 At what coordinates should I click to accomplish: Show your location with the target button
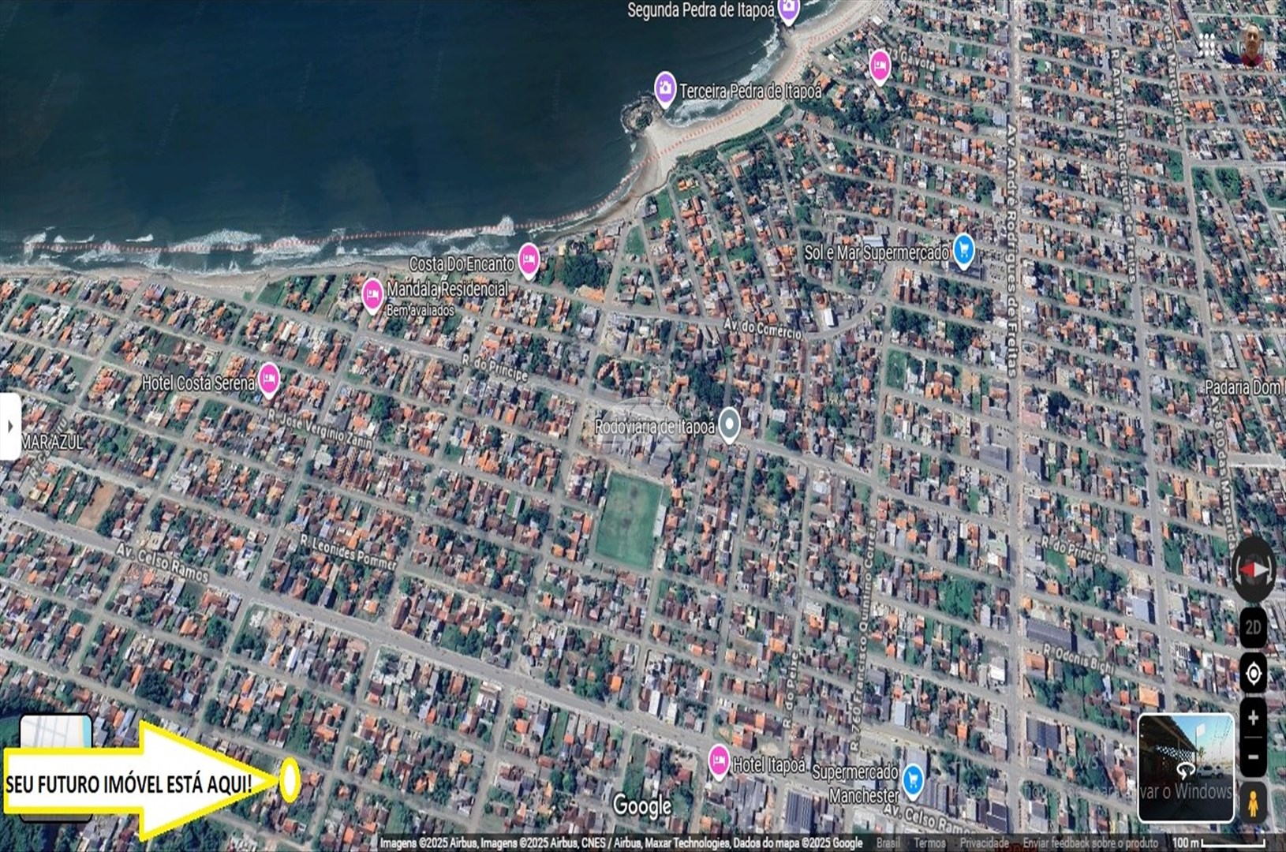pos(1253,674)
